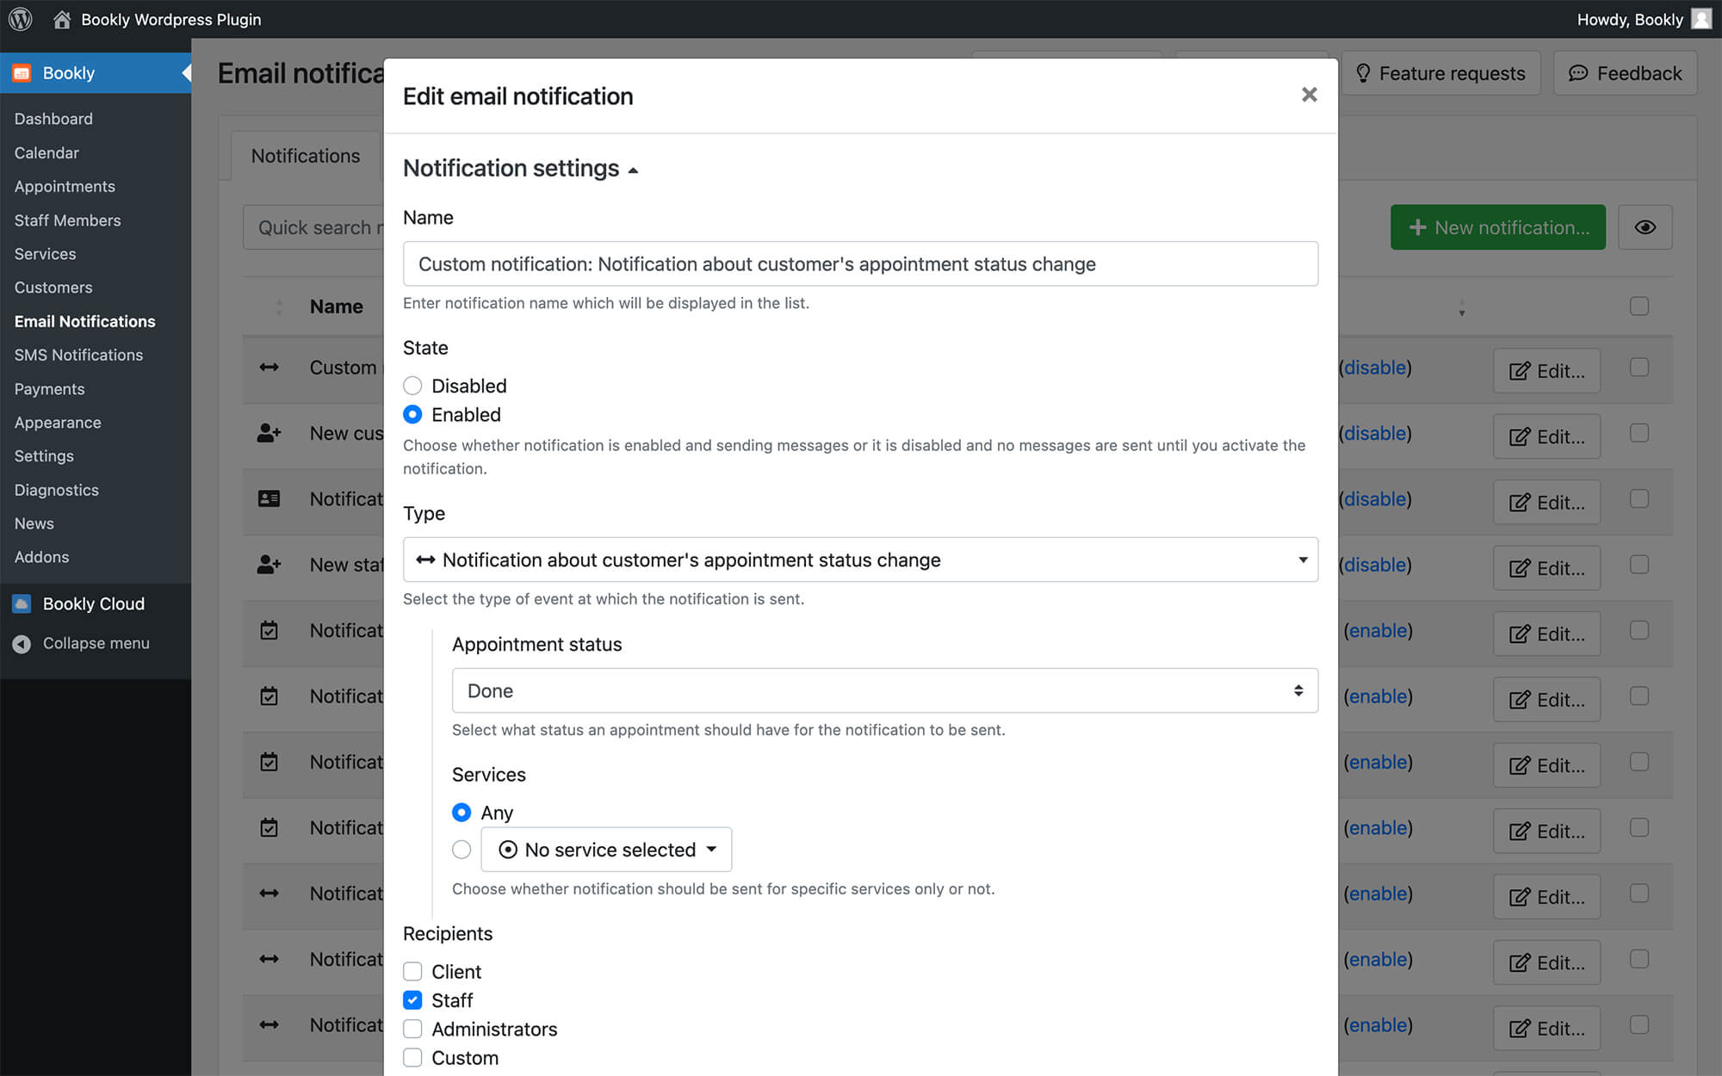Click the arrows icon in the Custom row
The height and width of the screenshot is (1076, 1722).
269,368
